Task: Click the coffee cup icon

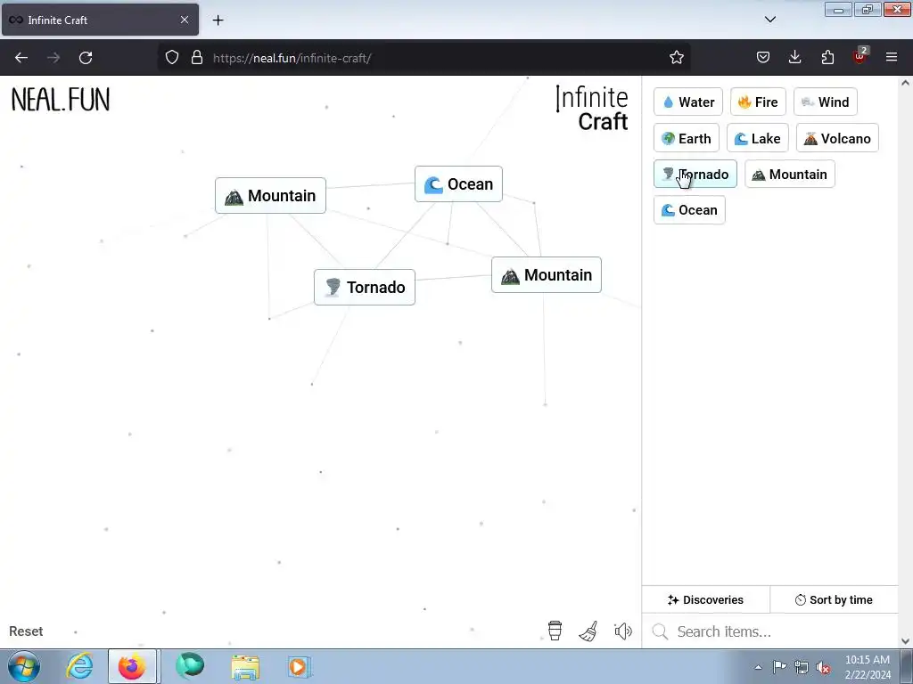Action: [x=555, y=631]
